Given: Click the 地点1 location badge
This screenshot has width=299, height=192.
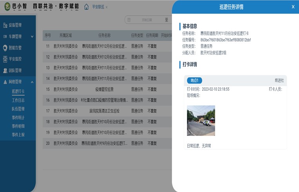Looking at the screenshot, I should tap(194, 80).
